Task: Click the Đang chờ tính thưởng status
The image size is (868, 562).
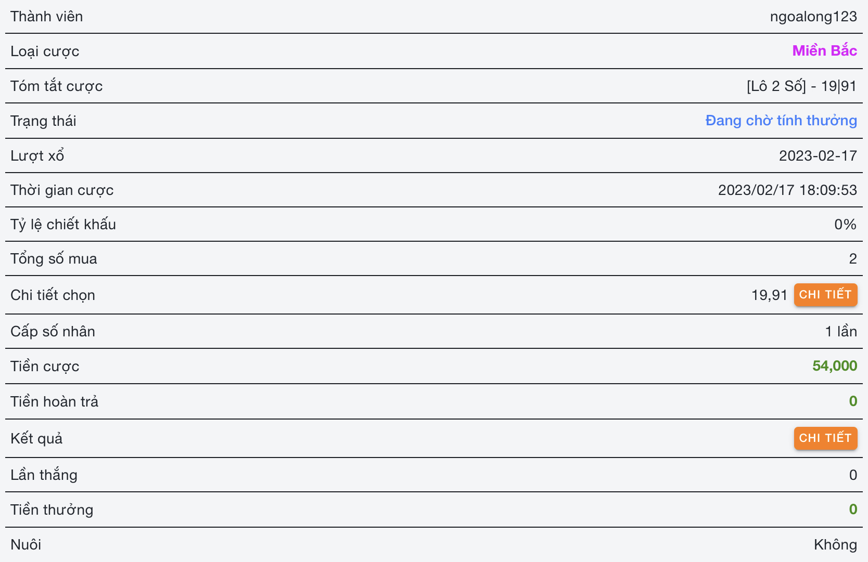Action: point(781,121)
